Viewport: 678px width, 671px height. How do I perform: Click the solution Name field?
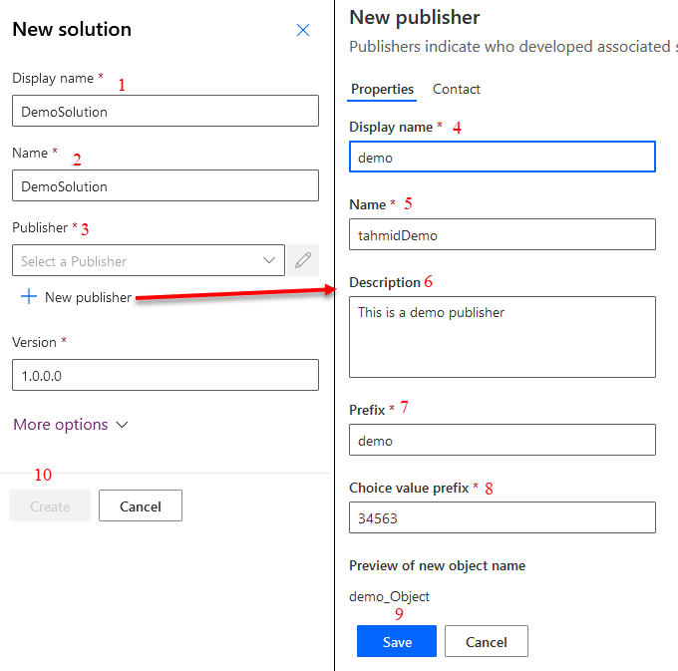click(x=166, y=185)
